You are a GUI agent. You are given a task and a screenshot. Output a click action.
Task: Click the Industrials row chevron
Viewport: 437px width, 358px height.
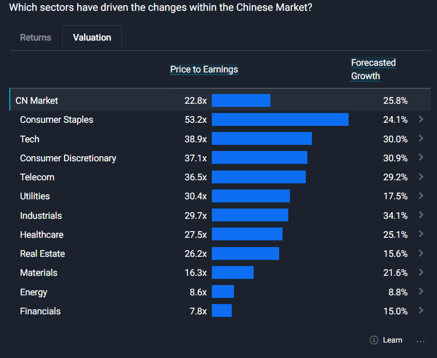coord(421,215)
